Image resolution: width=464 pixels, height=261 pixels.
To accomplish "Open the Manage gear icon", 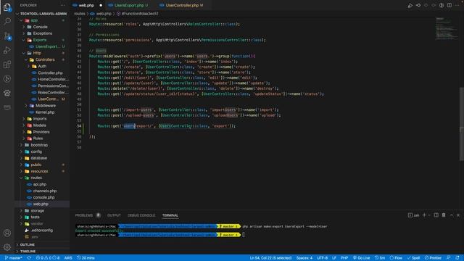I will [7, 246].
